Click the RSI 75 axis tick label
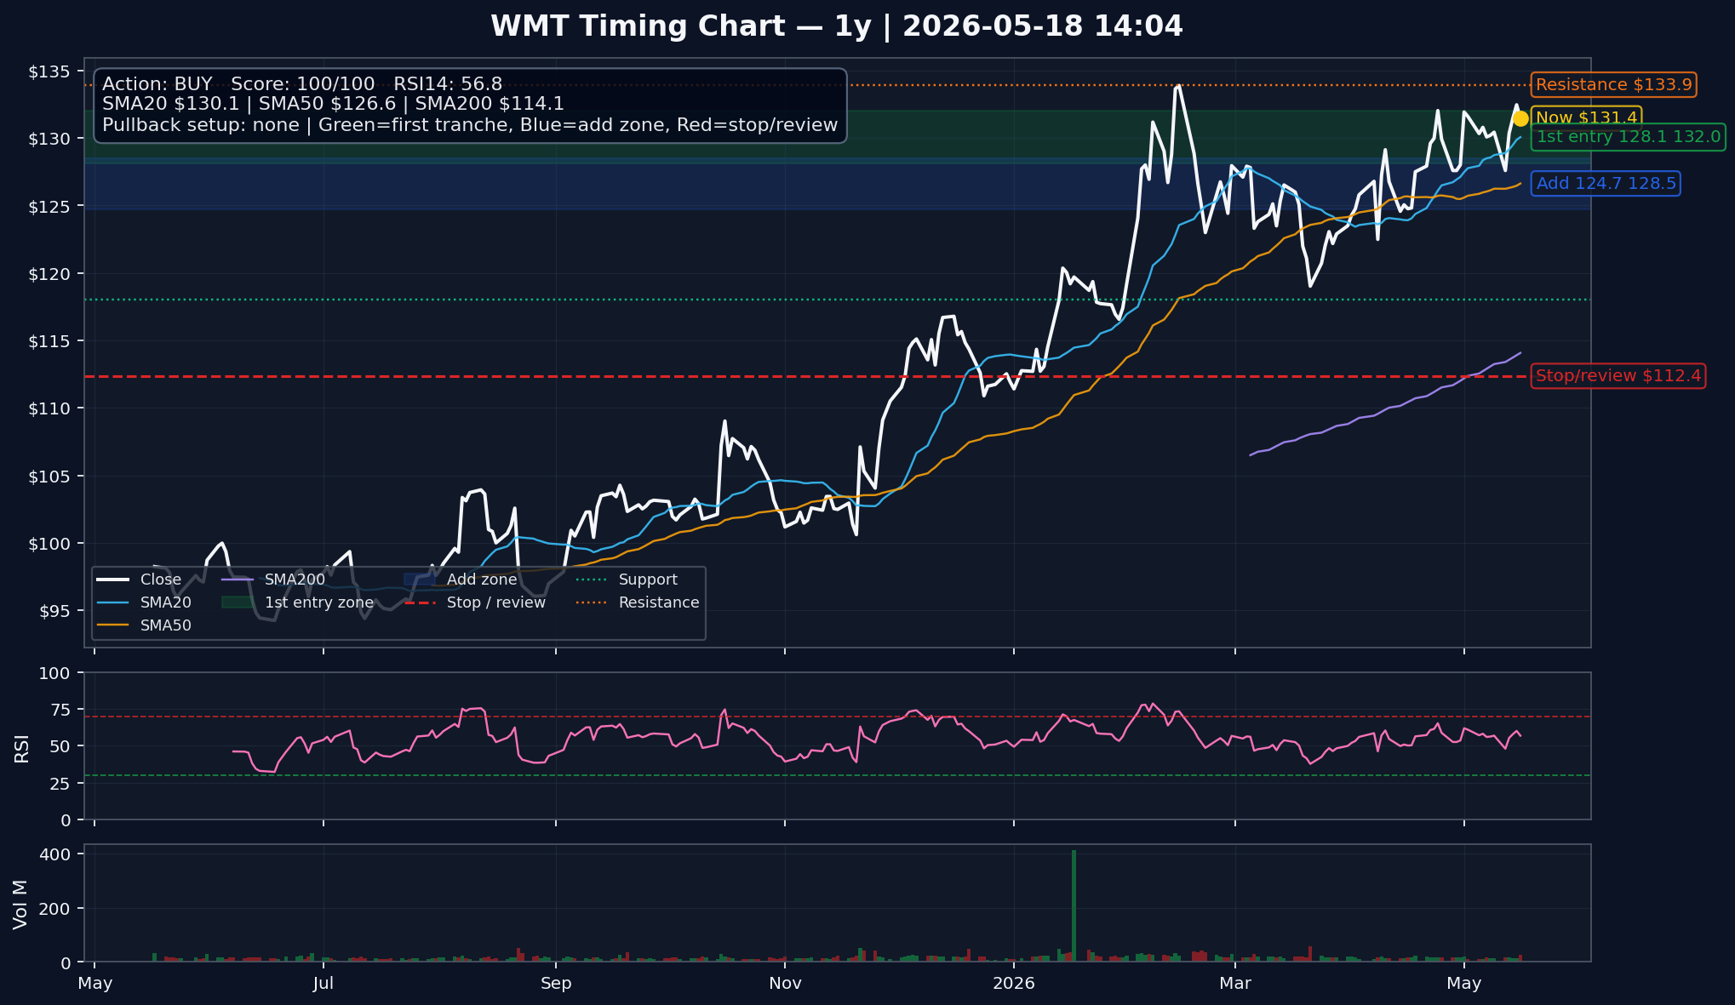Viewport: 1735px width, 1005px height. pos(61,710)
